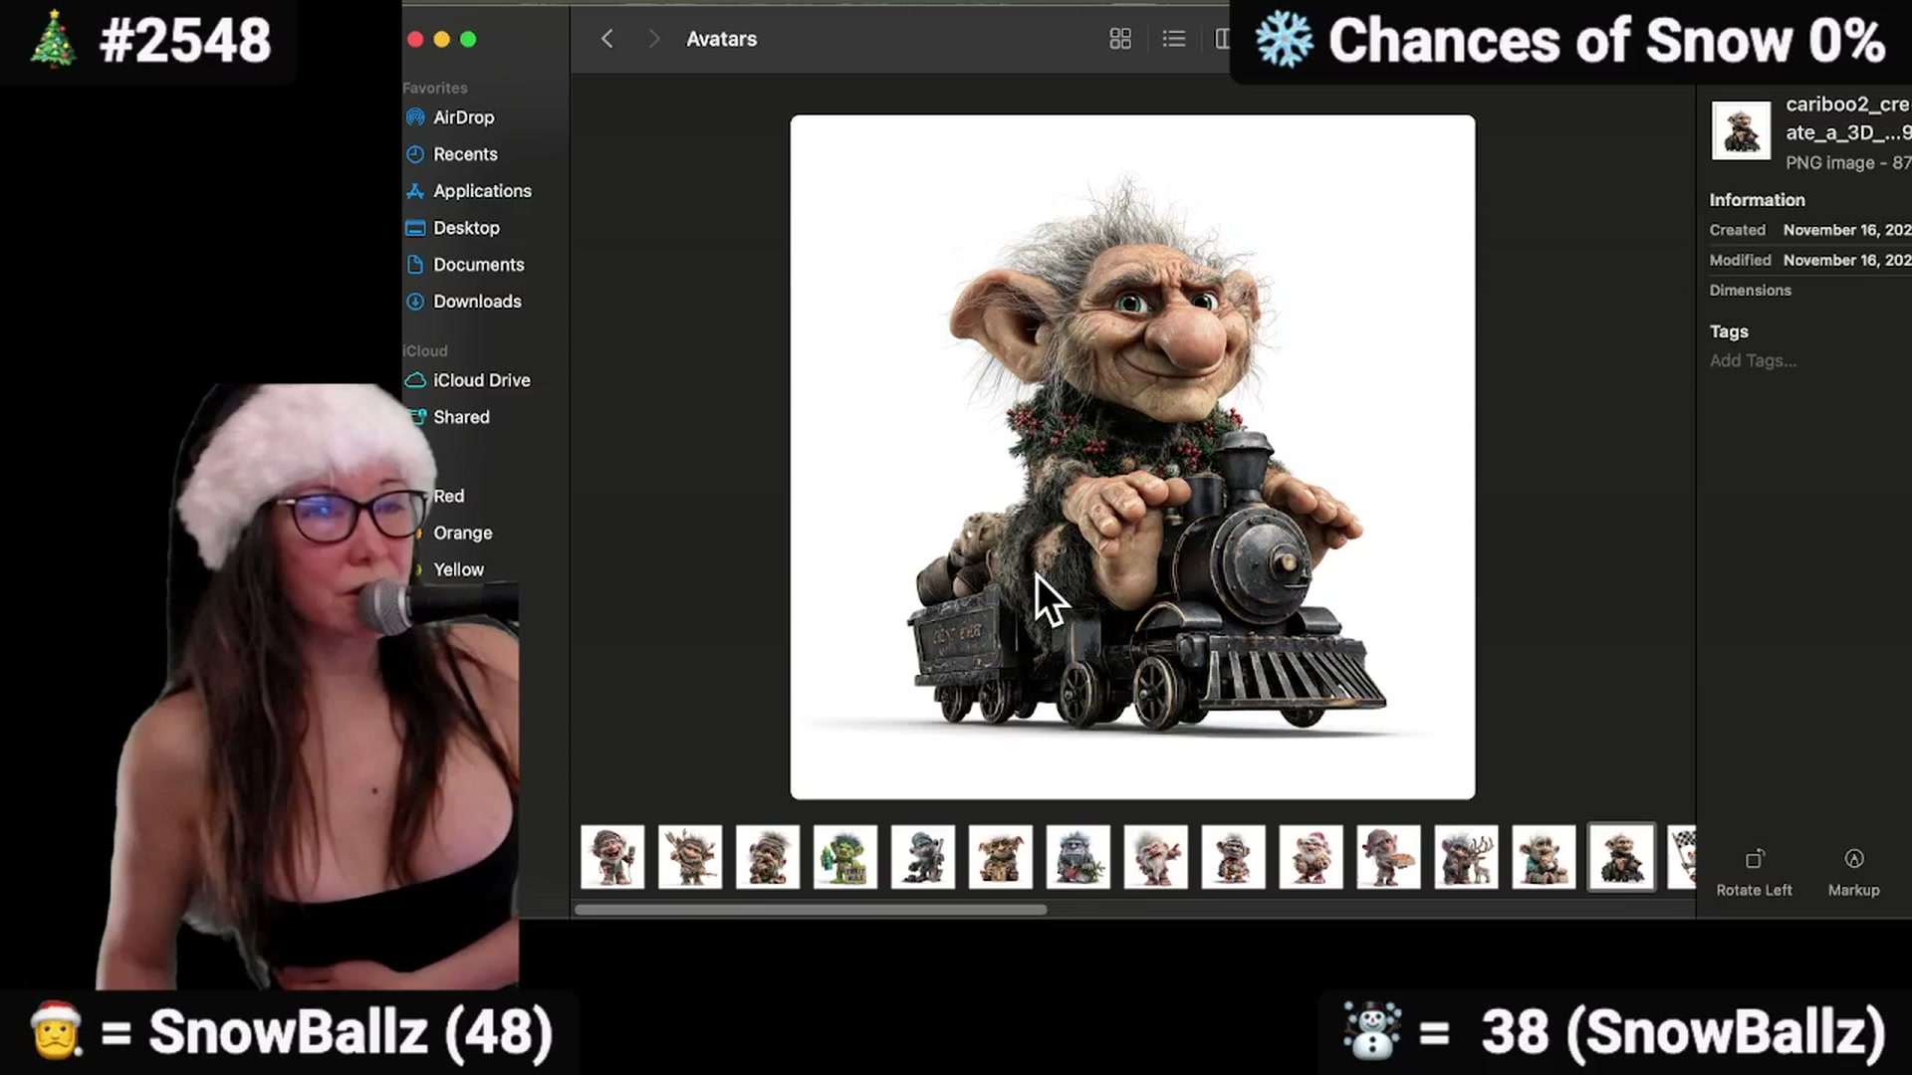1912x1075 pixels.
Task: Select first thumbnail, troll holding microphone
Action: pos(612,856)
